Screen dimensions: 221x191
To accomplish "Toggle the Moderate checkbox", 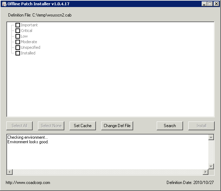I will [18, 42].
